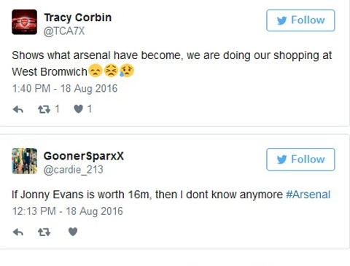Reply to GoonerSparxX's Jonny Evans tweet

[x=18, y=232]
